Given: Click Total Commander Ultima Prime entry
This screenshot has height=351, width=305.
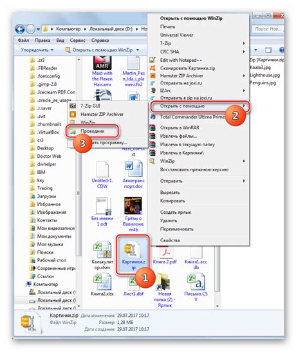Looking at the screenshot, I should point(192,117).
